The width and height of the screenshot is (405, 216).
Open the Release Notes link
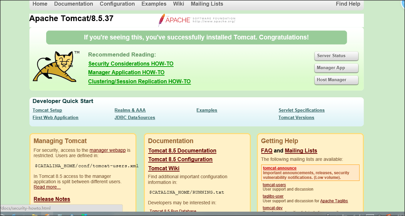coord(52,199)
